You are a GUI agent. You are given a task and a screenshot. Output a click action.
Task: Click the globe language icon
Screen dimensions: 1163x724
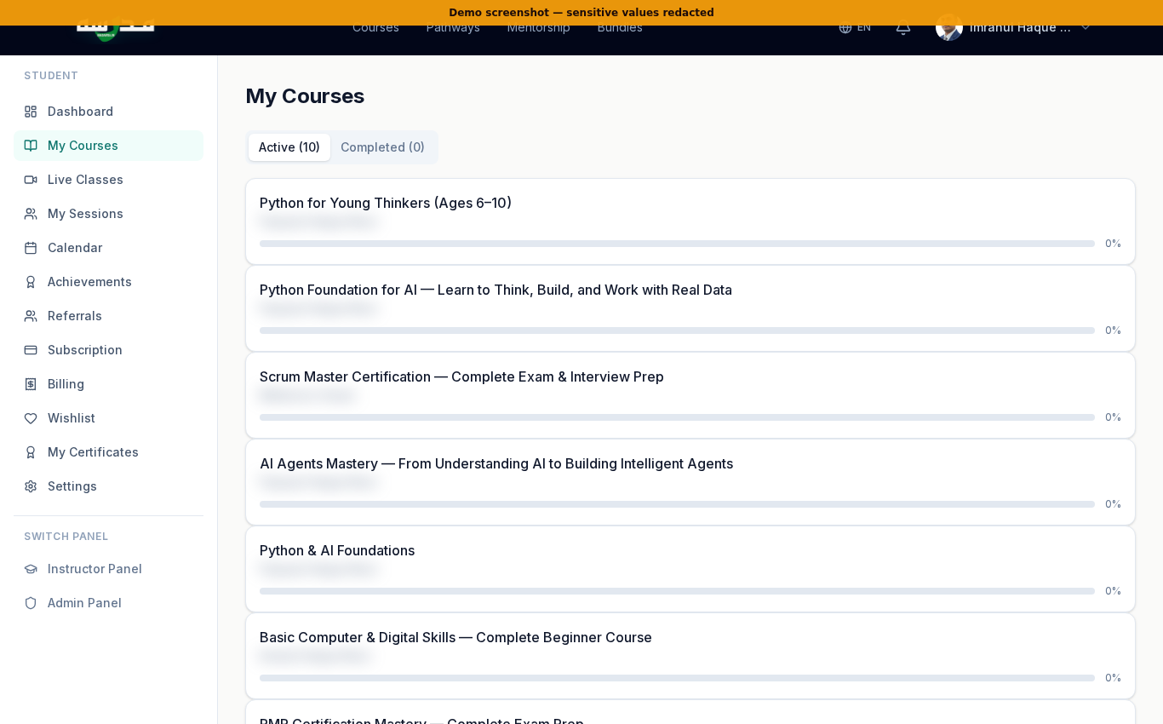[x=845, y=27]
